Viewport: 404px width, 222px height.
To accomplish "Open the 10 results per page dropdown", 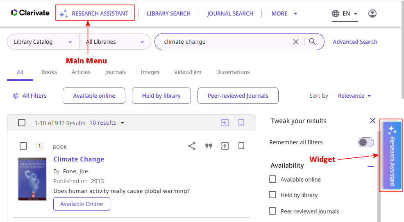I will (107, 123).
